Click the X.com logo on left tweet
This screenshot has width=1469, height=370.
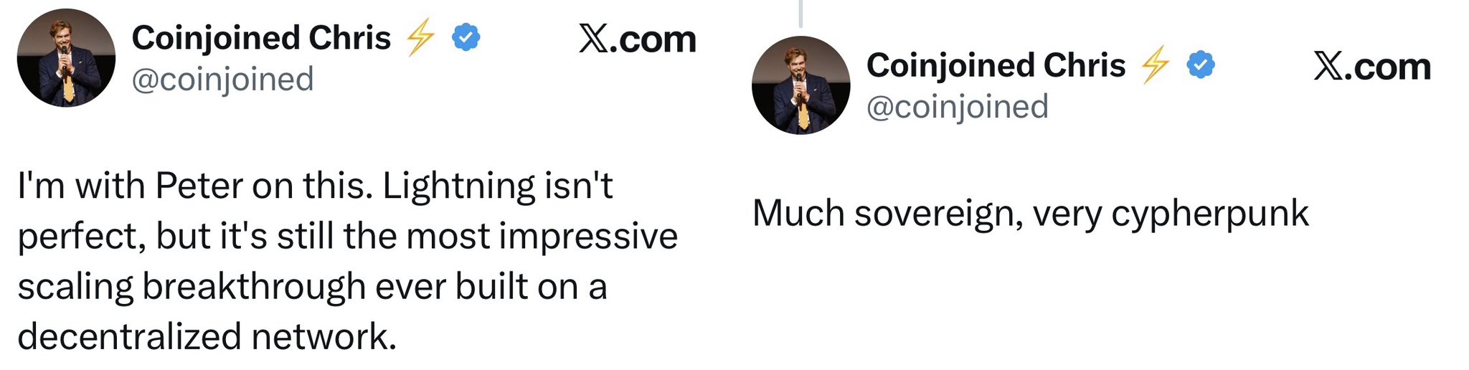637,39
